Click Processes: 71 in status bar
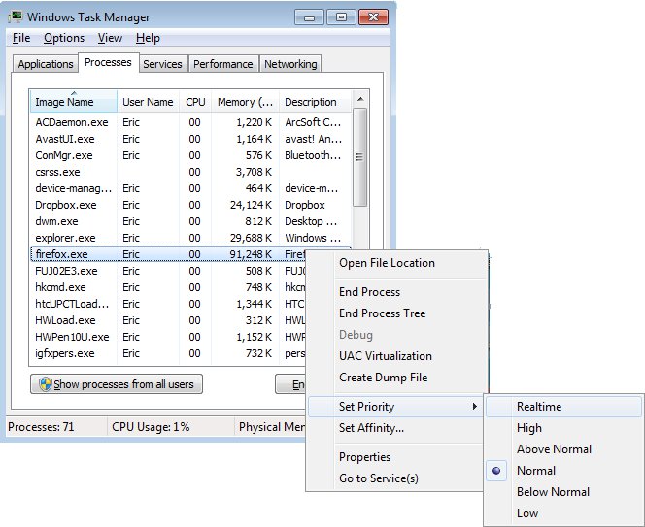The image size is (645, 527). (x=41, y=427)
